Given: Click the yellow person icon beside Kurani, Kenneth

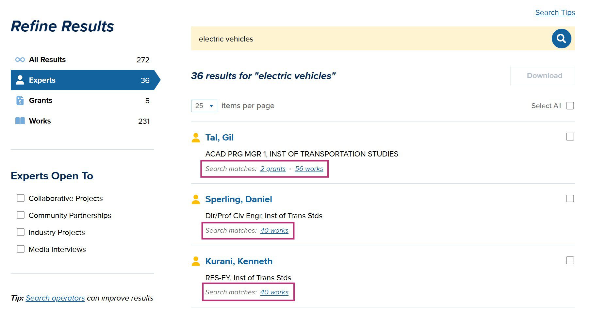Looking at the screenshot, I should point(196,261).
